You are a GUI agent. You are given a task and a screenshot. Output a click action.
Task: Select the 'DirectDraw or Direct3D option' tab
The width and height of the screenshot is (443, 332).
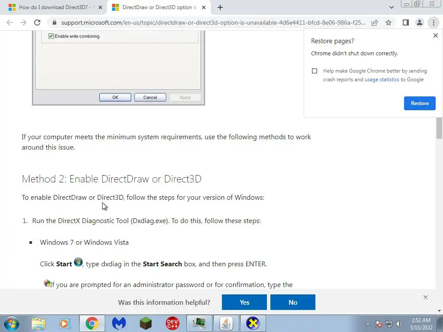[x=159, y=7]
